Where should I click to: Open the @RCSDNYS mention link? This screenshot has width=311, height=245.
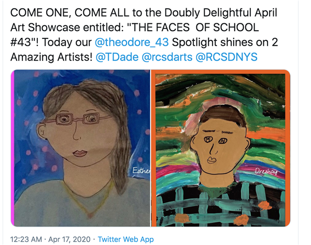click(x=227, y=57)
